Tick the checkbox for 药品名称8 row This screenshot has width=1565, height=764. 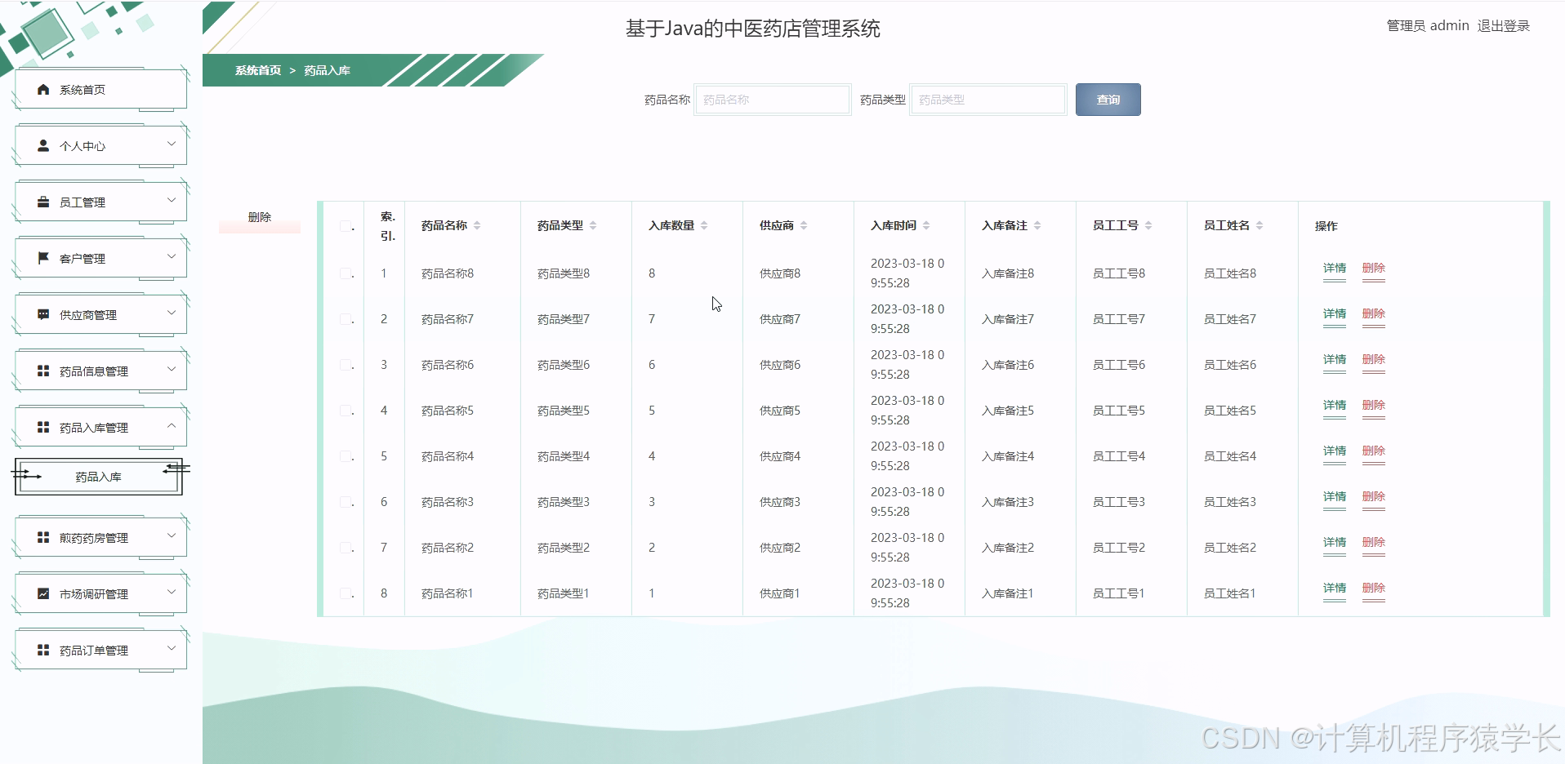tap(346, 273)
